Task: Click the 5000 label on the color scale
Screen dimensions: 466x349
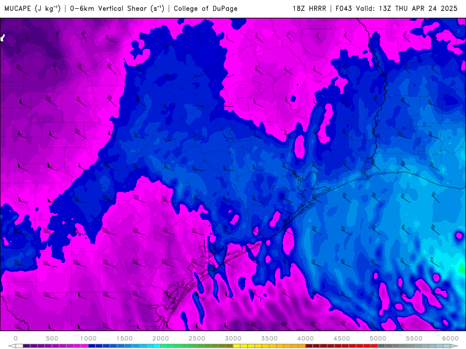Action: pyautogui.click(x=377, y=339)
